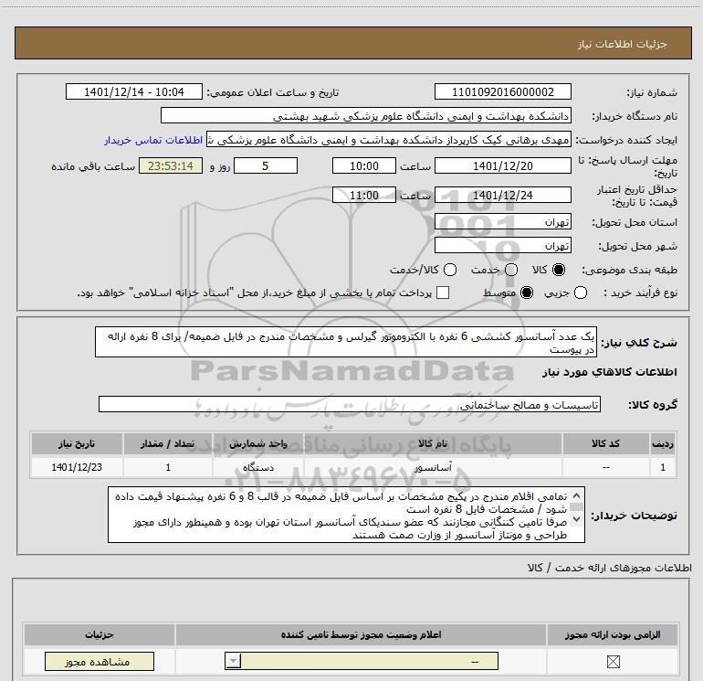Click the price validity date 1401/12/24
The width and height of the screenshot is (703, 681).
click(x=502, y=195)
